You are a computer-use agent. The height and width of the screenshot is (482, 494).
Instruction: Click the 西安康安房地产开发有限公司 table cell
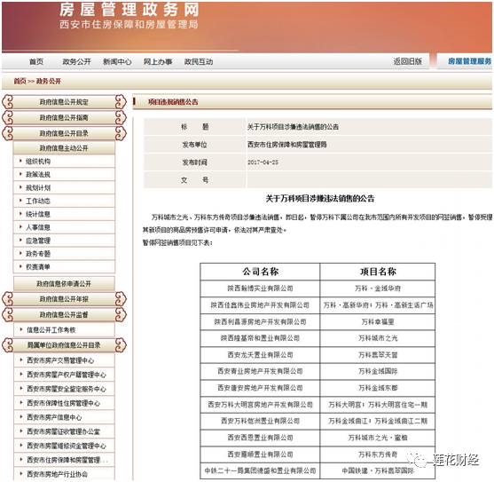[260, 388]
